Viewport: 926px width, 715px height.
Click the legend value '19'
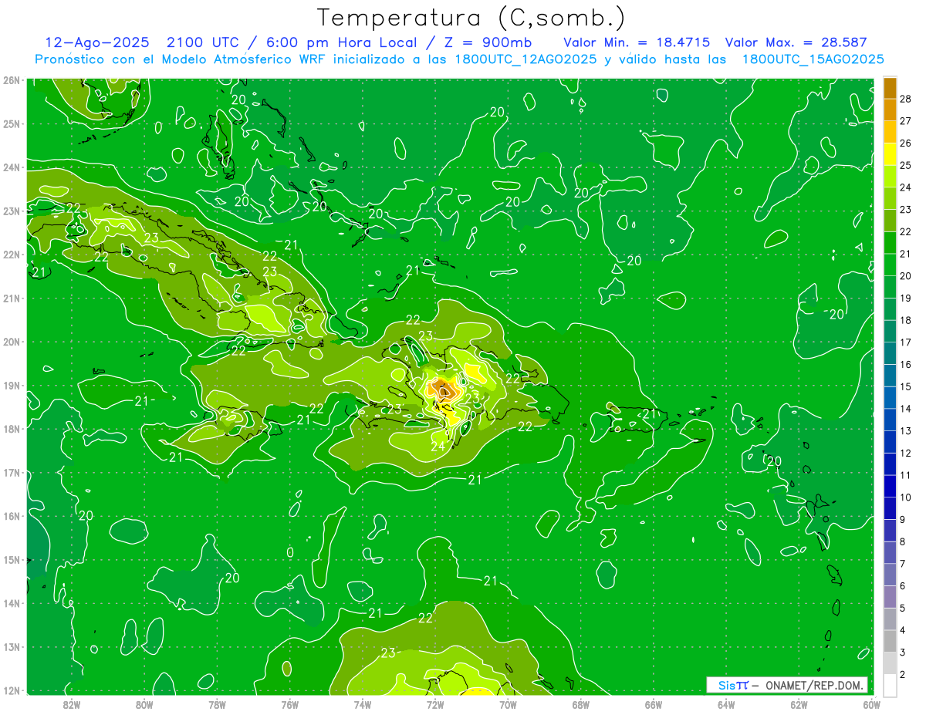click(905, 298)
